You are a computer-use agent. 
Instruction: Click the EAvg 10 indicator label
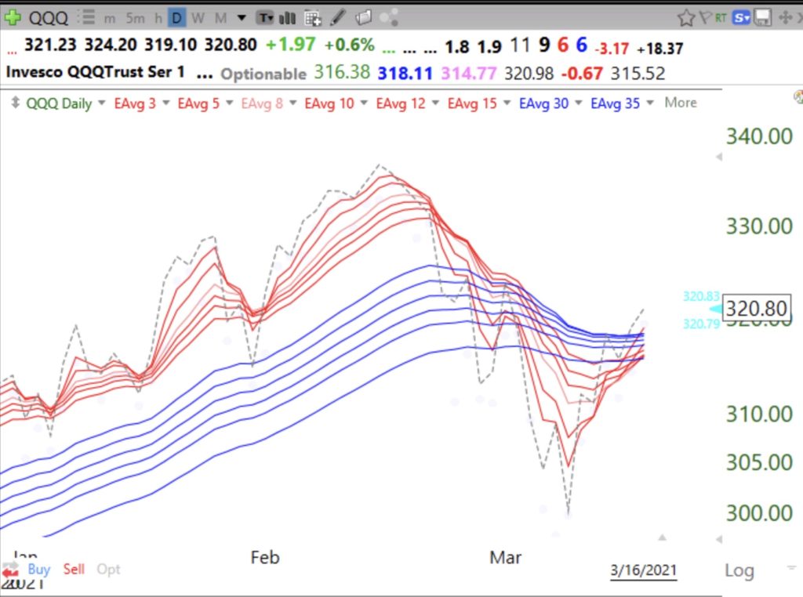(329, 103)
